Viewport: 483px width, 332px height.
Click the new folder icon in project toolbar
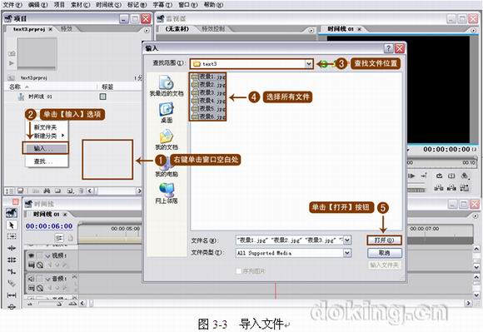click(x=57, y=191)
